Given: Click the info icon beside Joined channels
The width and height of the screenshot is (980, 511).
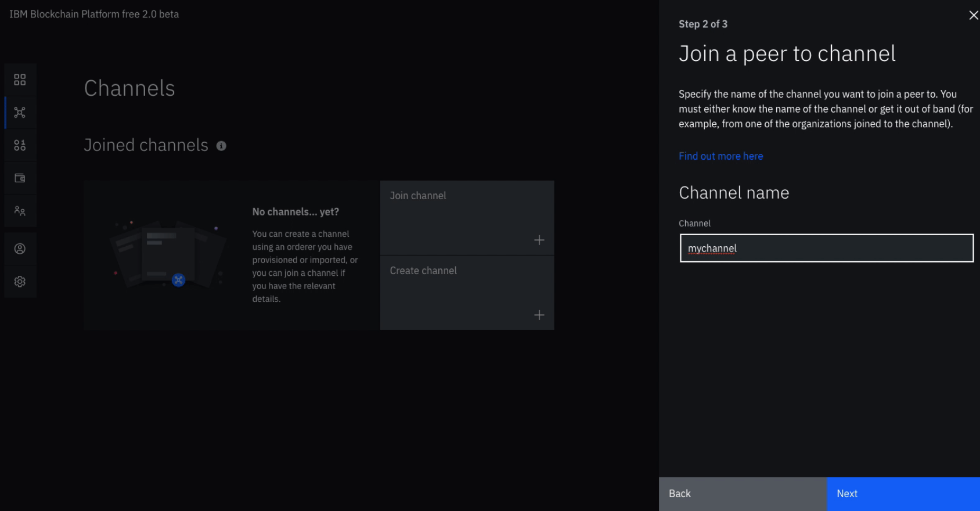Looking at the screenshot, I should pos(221,146).
